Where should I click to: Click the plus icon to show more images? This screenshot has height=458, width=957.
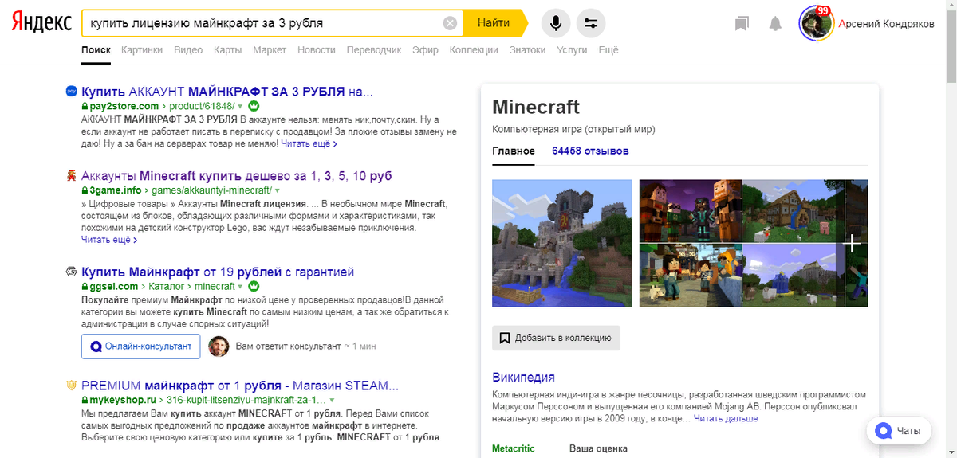(852, 243)
